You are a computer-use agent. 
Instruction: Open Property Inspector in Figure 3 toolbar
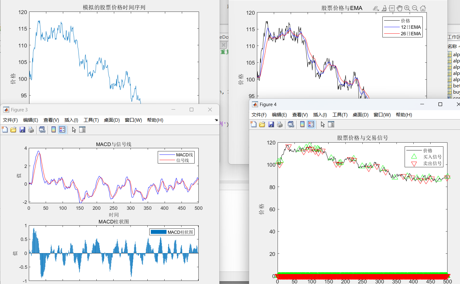coord(82,130)
